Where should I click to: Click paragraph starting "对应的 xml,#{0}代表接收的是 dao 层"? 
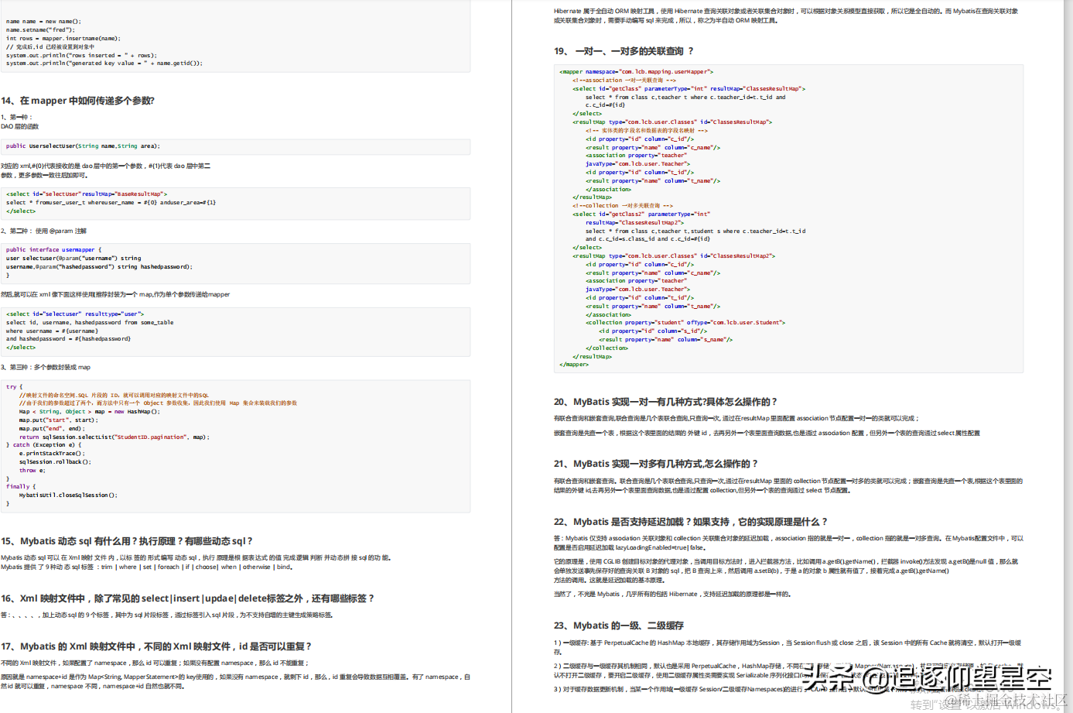pos(106,170)
